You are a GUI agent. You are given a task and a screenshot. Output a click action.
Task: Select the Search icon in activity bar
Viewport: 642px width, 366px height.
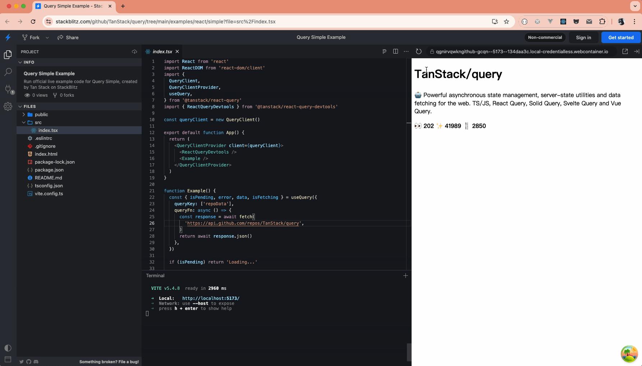[x=8, y=72]
